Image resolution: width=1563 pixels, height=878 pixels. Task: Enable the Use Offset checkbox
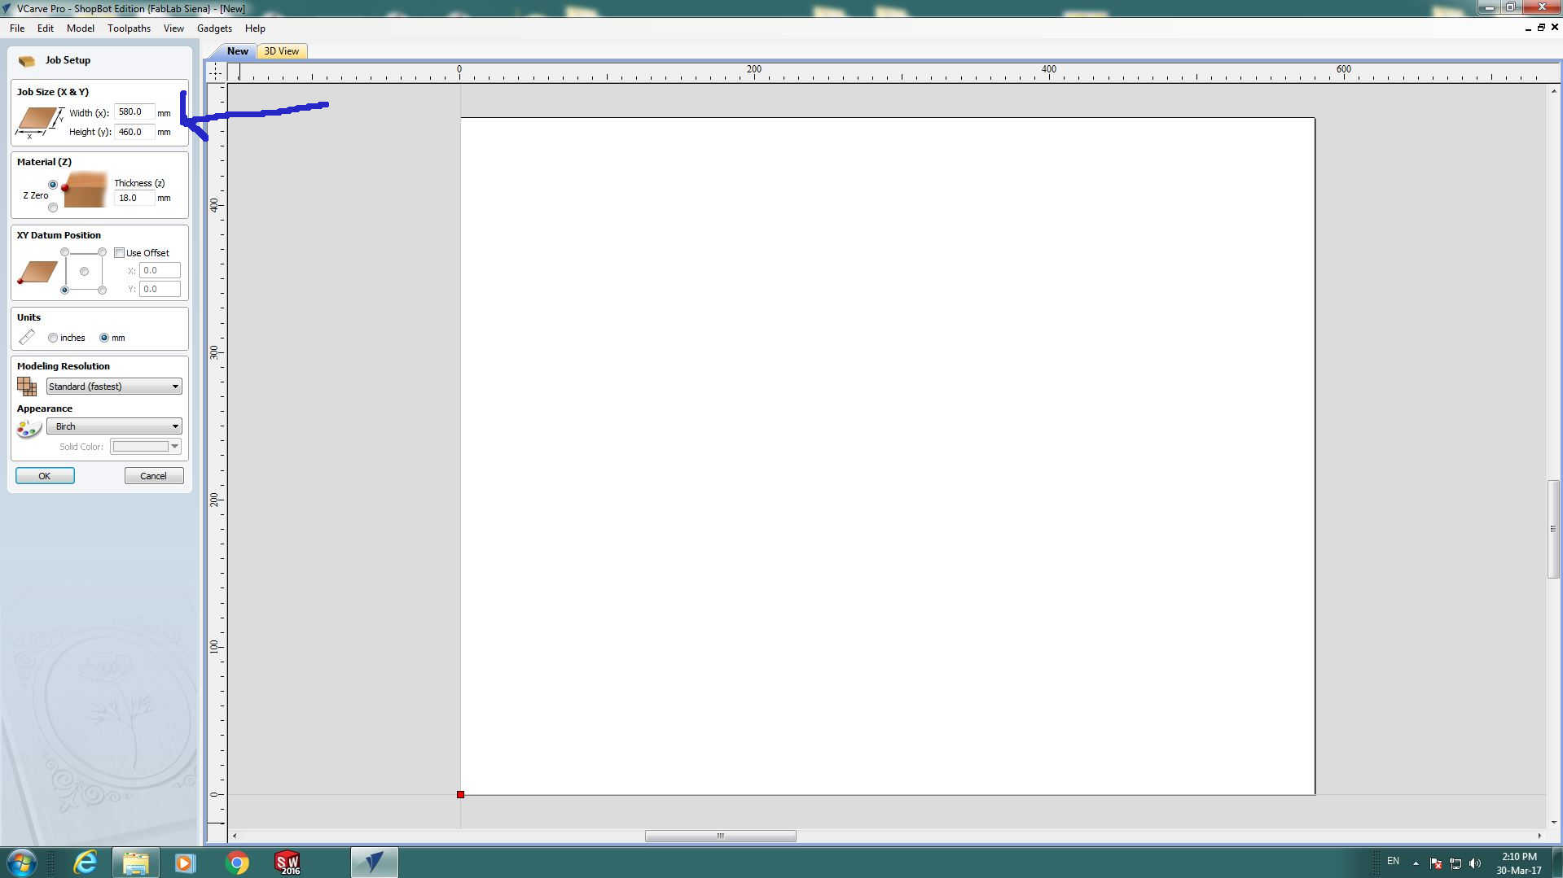coord(120,253)
